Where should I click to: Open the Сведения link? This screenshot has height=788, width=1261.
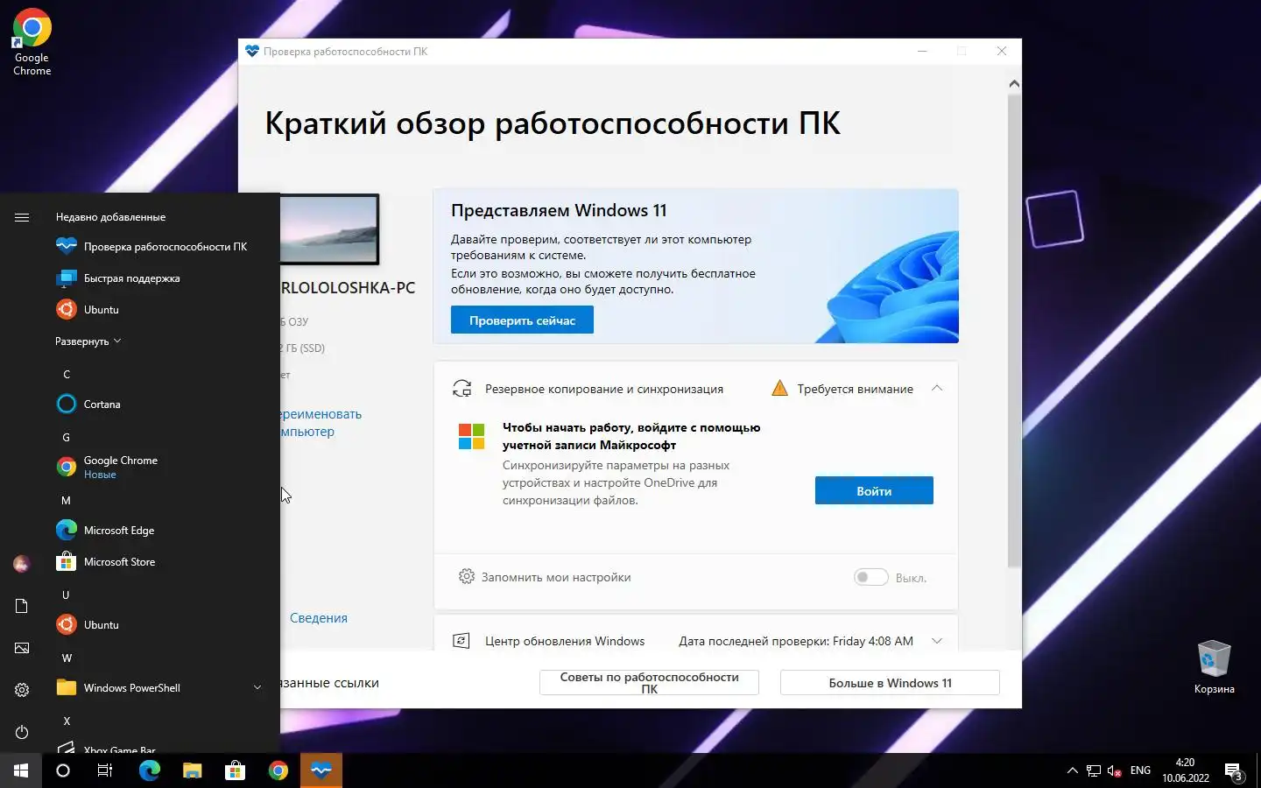pos(319,618)
